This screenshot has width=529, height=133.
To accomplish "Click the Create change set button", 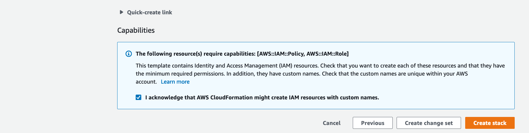I will pyautogui.click(x=429, y=123).
